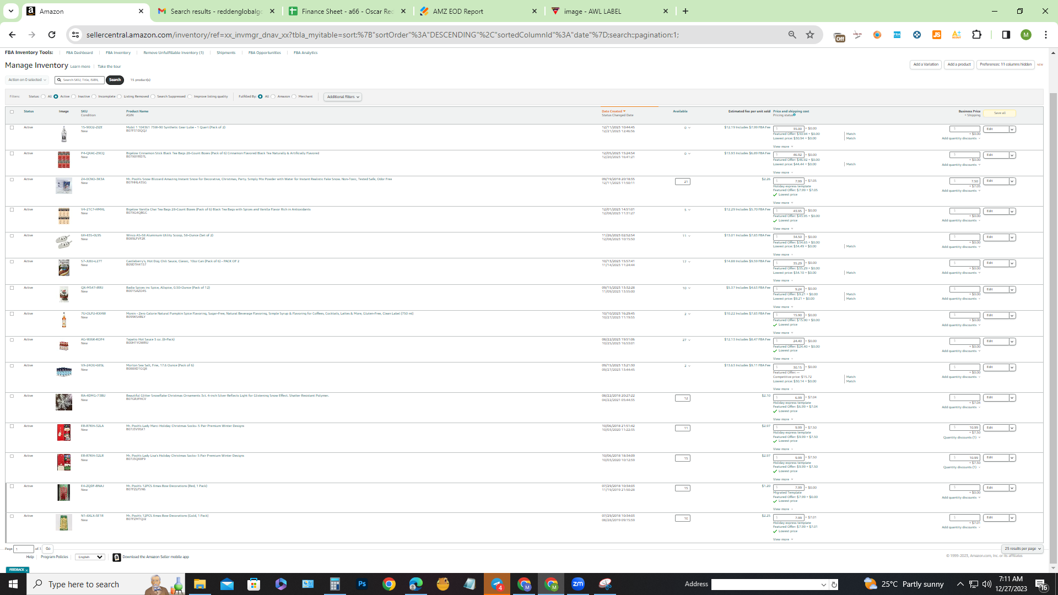Switch to the AMZ EOD Report browser tab
1058x595 pixels.
(x=478, y=11)
